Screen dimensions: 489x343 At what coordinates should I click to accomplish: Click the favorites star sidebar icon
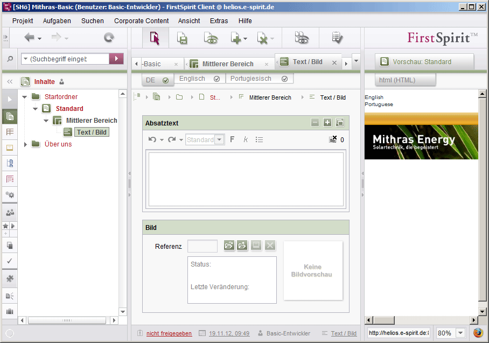5,226
